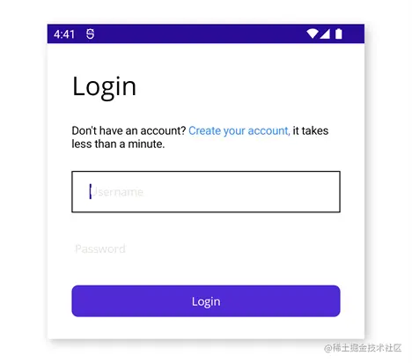Tap the S notification icon in status bar
Viewport: 412px width, 363px height.
coord(91,34)
